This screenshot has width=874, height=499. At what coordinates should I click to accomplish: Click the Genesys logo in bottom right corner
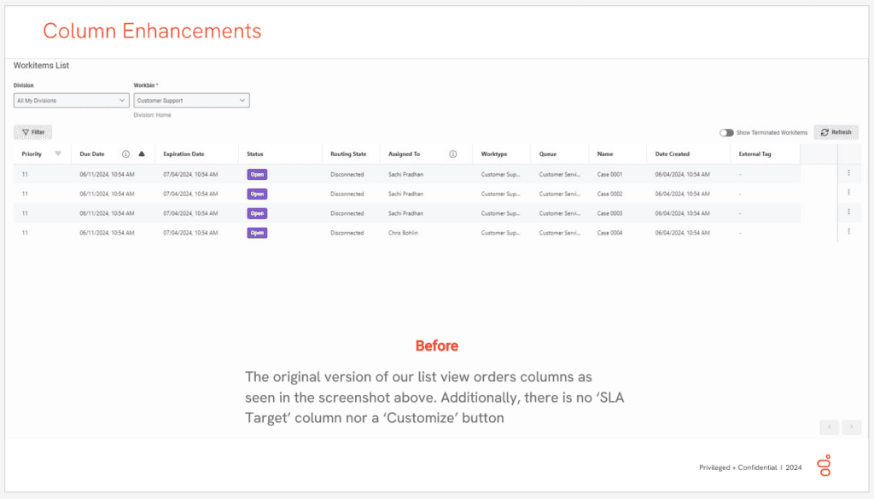(x=825, y=466)
